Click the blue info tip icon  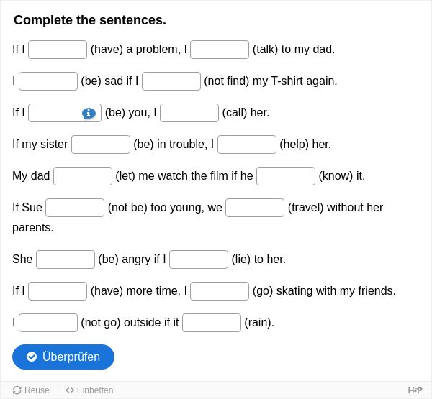click(89, 114)
